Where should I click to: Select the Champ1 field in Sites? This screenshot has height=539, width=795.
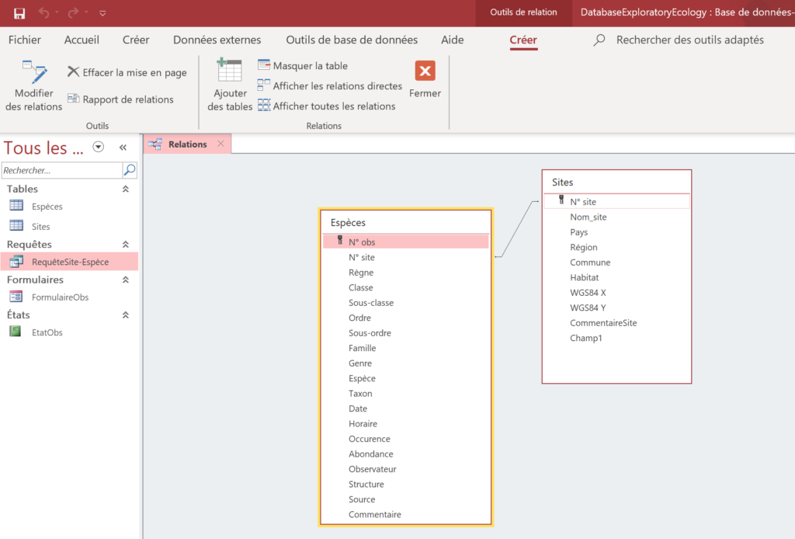point(616,338)
